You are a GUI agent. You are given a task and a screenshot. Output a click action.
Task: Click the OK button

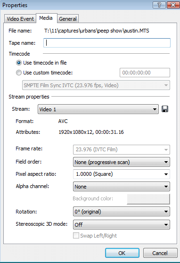tap(122, 253)
